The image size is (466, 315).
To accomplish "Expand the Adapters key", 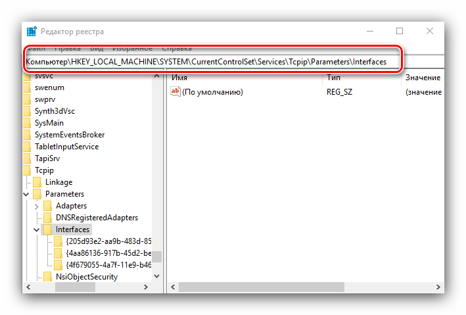I will 37,206.
